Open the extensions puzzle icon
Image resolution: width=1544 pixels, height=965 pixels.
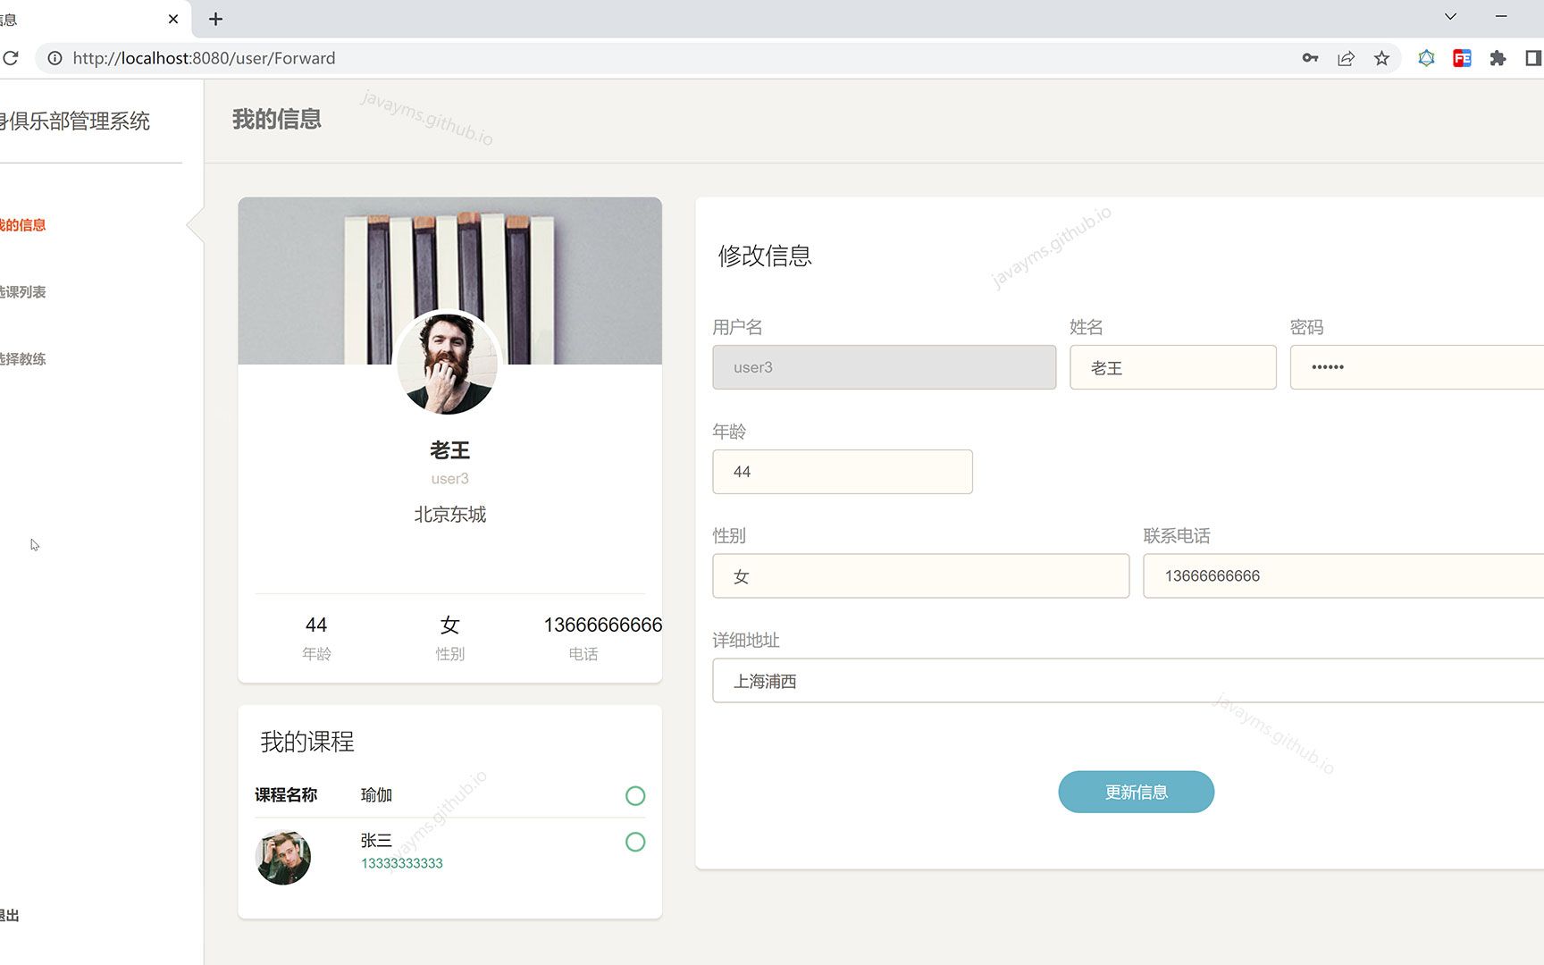[x=1498, y=58]
